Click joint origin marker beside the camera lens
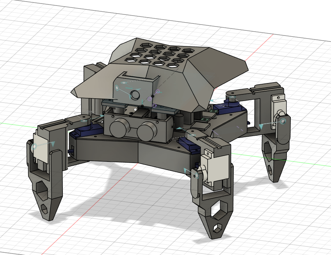Image resolution: width=331 pixels, height=255 pixels. [x=117, y=88]
